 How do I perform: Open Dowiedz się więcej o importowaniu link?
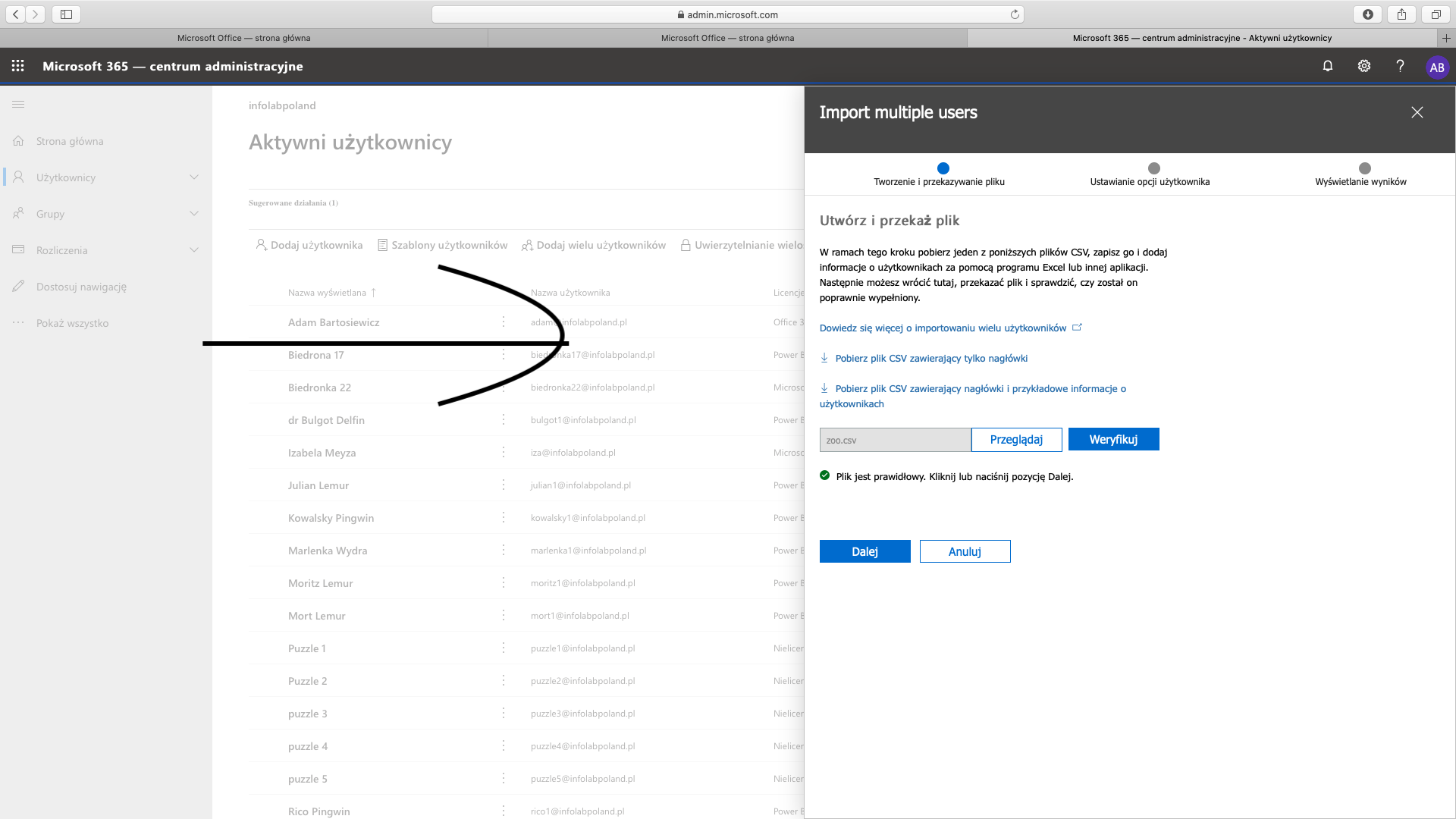950,328
